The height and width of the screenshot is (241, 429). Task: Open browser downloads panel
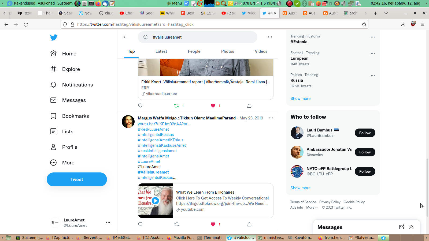pos(403,24)
